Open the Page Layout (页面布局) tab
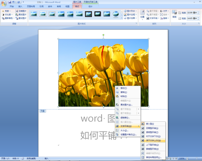The image size is (202, 161). 31,6
